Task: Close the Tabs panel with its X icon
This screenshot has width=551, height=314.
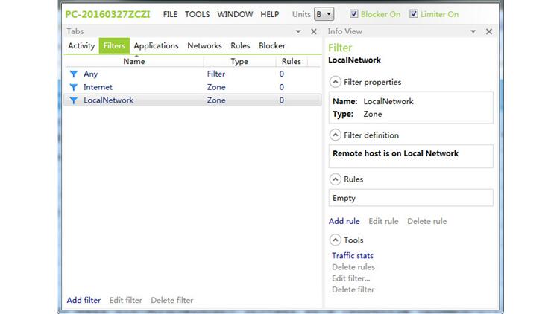Action: (313, 31)
